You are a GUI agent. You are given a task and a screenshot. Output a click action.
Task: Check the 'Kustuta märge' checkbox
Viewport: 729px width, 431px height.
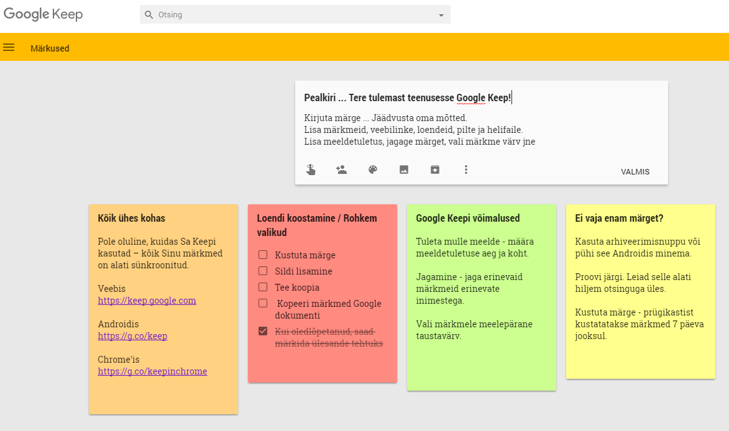263,255
